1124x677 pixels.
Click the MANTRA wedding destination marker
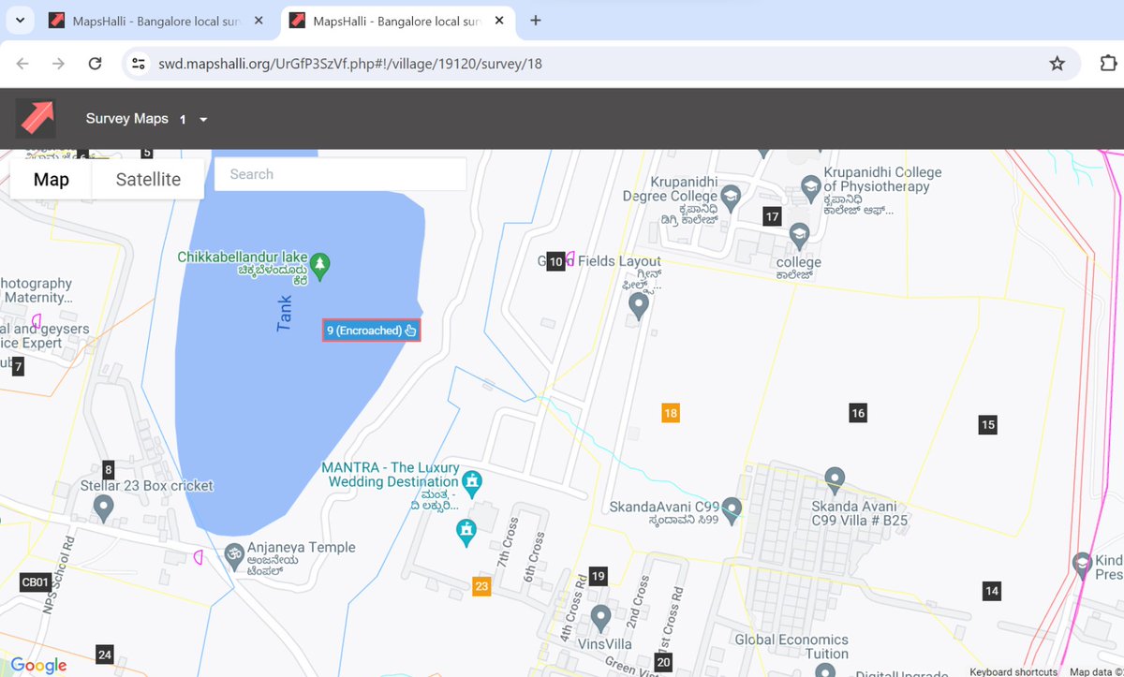point(473,483)
